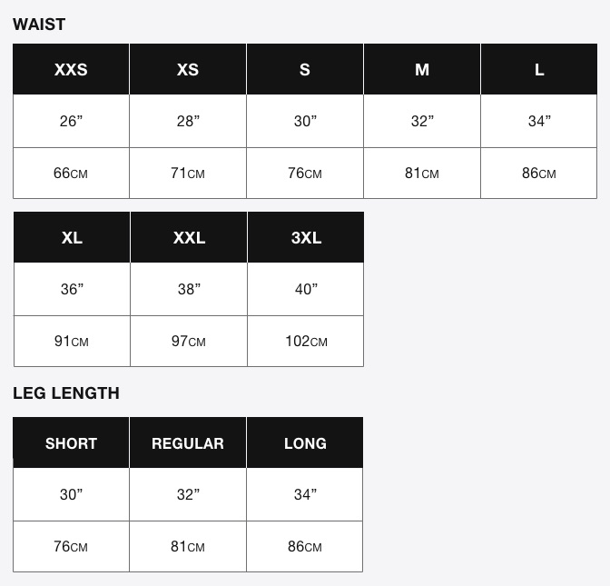This screenshot has width=610, height=586.
Task: Select the 38" waist cell under XXL
Action: 189,289
